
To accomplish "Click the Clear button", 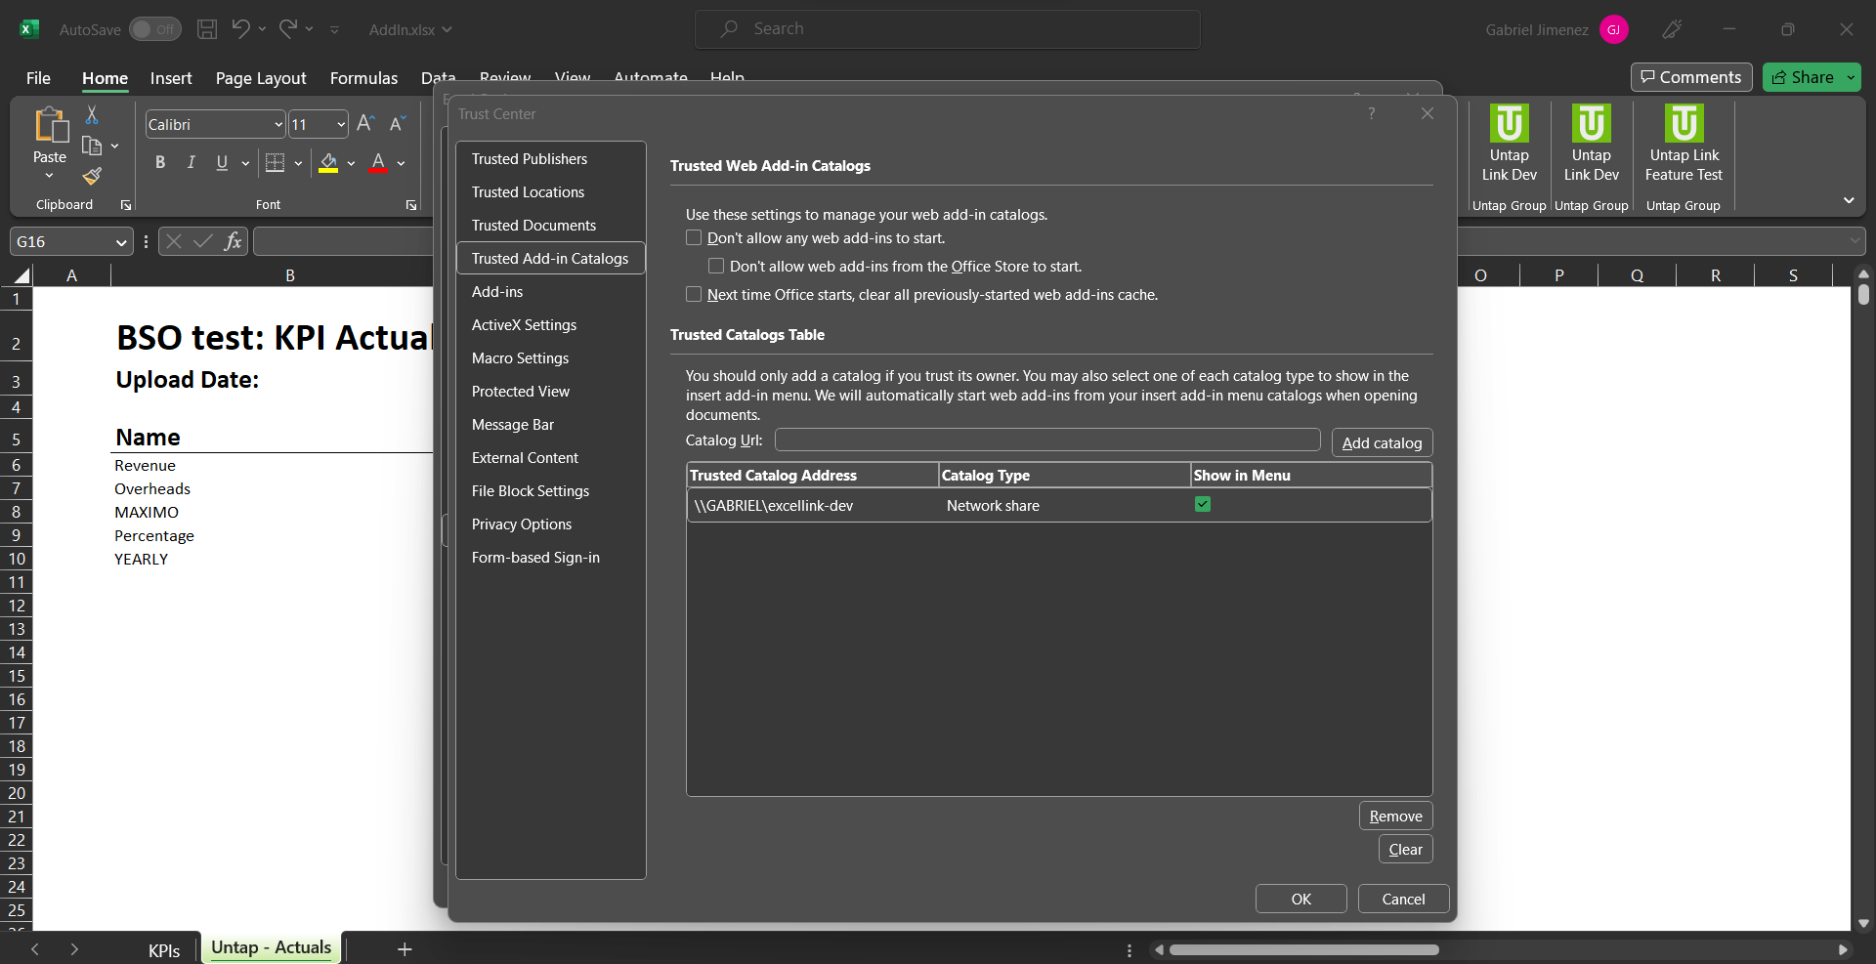I will click(x=1405, y=849).
